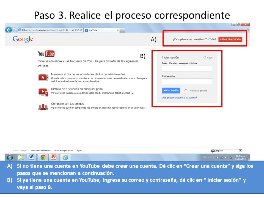The width and height of the screenshot is (264, 198).
Task: Click the Contraseña password field
Action: [x=187, y=81]
